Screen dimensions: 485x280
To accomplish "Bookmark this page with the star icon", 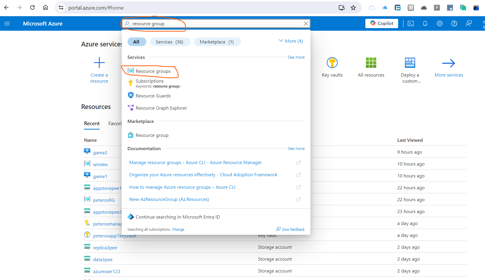I will (353, 8).
